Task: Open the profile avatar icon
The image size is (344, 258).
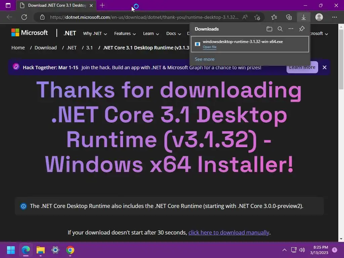Action: coord(319,17)
